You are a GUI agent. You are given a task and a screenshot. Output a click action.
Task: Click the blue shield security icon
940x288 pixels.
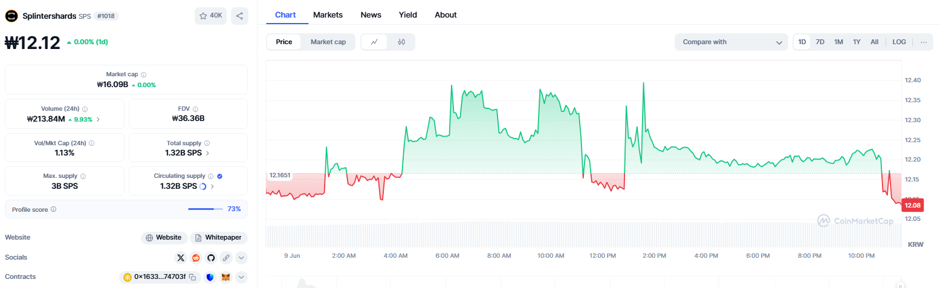210,277
